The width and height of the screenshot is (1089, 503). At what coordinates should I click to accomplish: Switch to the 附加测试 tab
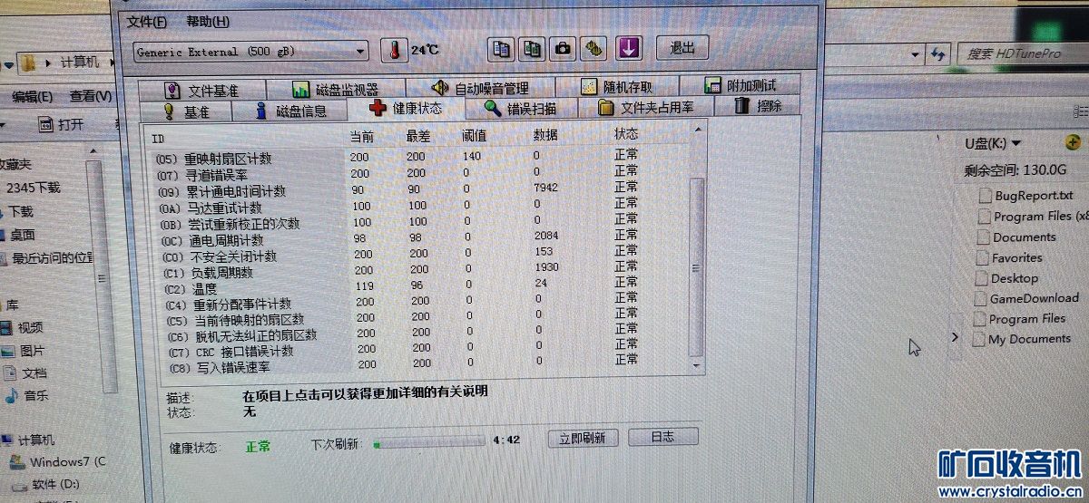coord(740,85)
